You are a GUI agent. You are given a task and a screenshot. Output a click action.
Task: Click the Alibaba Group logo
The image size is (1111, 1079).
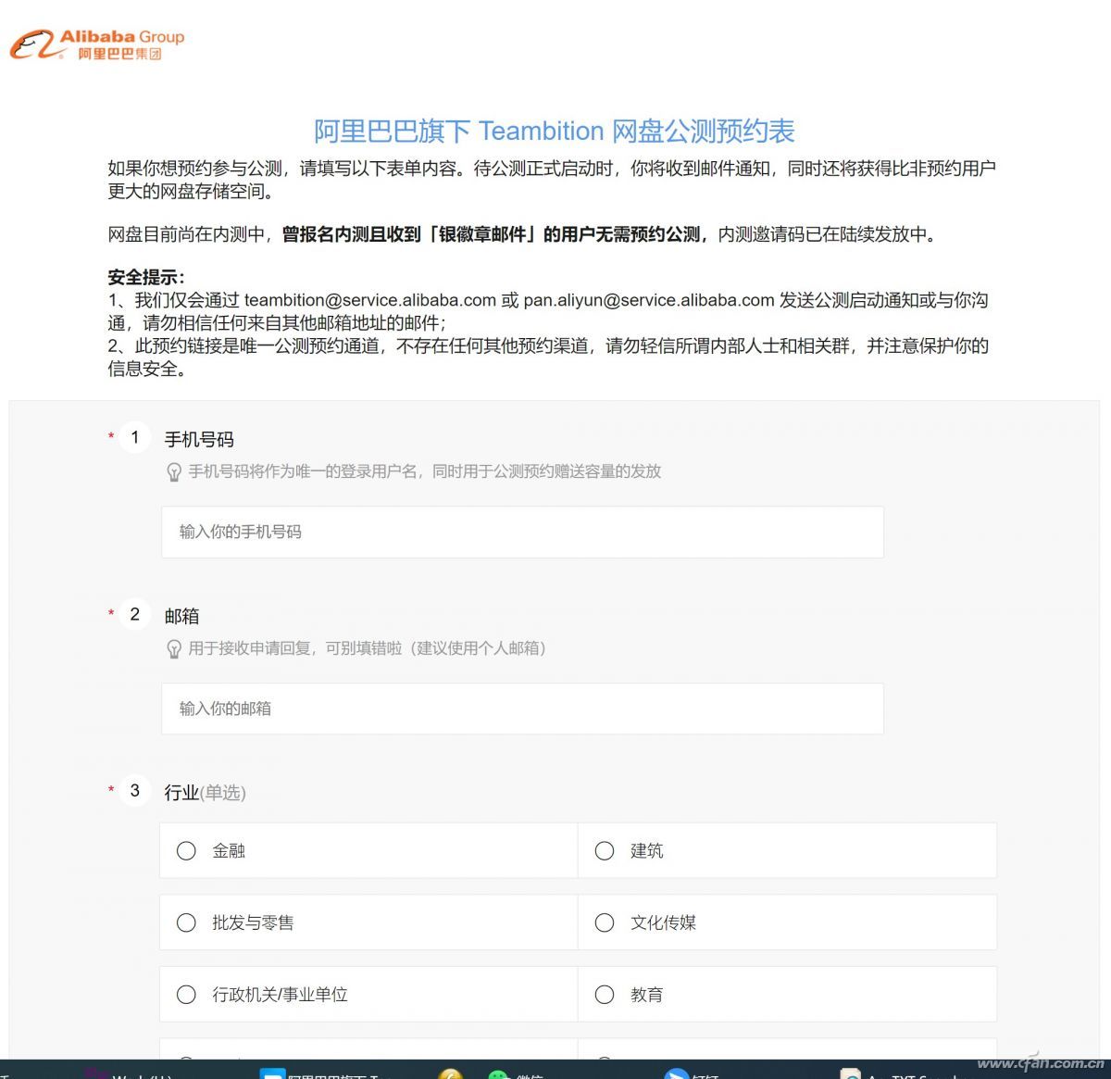click(x=96, y=42)
